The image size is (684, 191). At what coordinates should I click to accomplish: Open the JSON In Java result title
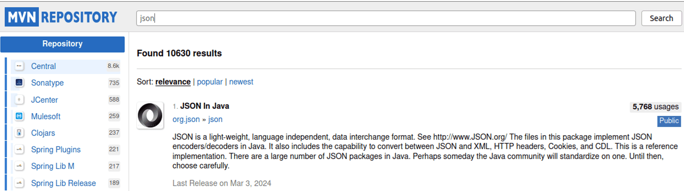point(205,106)
